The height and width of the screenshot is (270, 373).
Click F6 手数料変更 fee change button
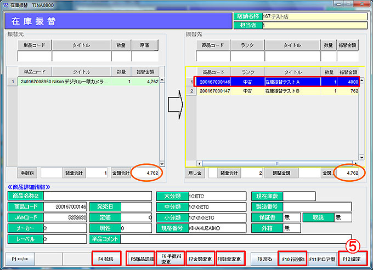(x=171, y=258)
